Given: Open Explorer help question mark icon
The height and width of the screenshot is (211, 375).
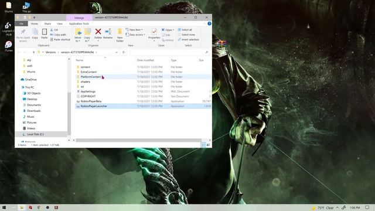Looking at the screenshot, I should tap(209, 23).
